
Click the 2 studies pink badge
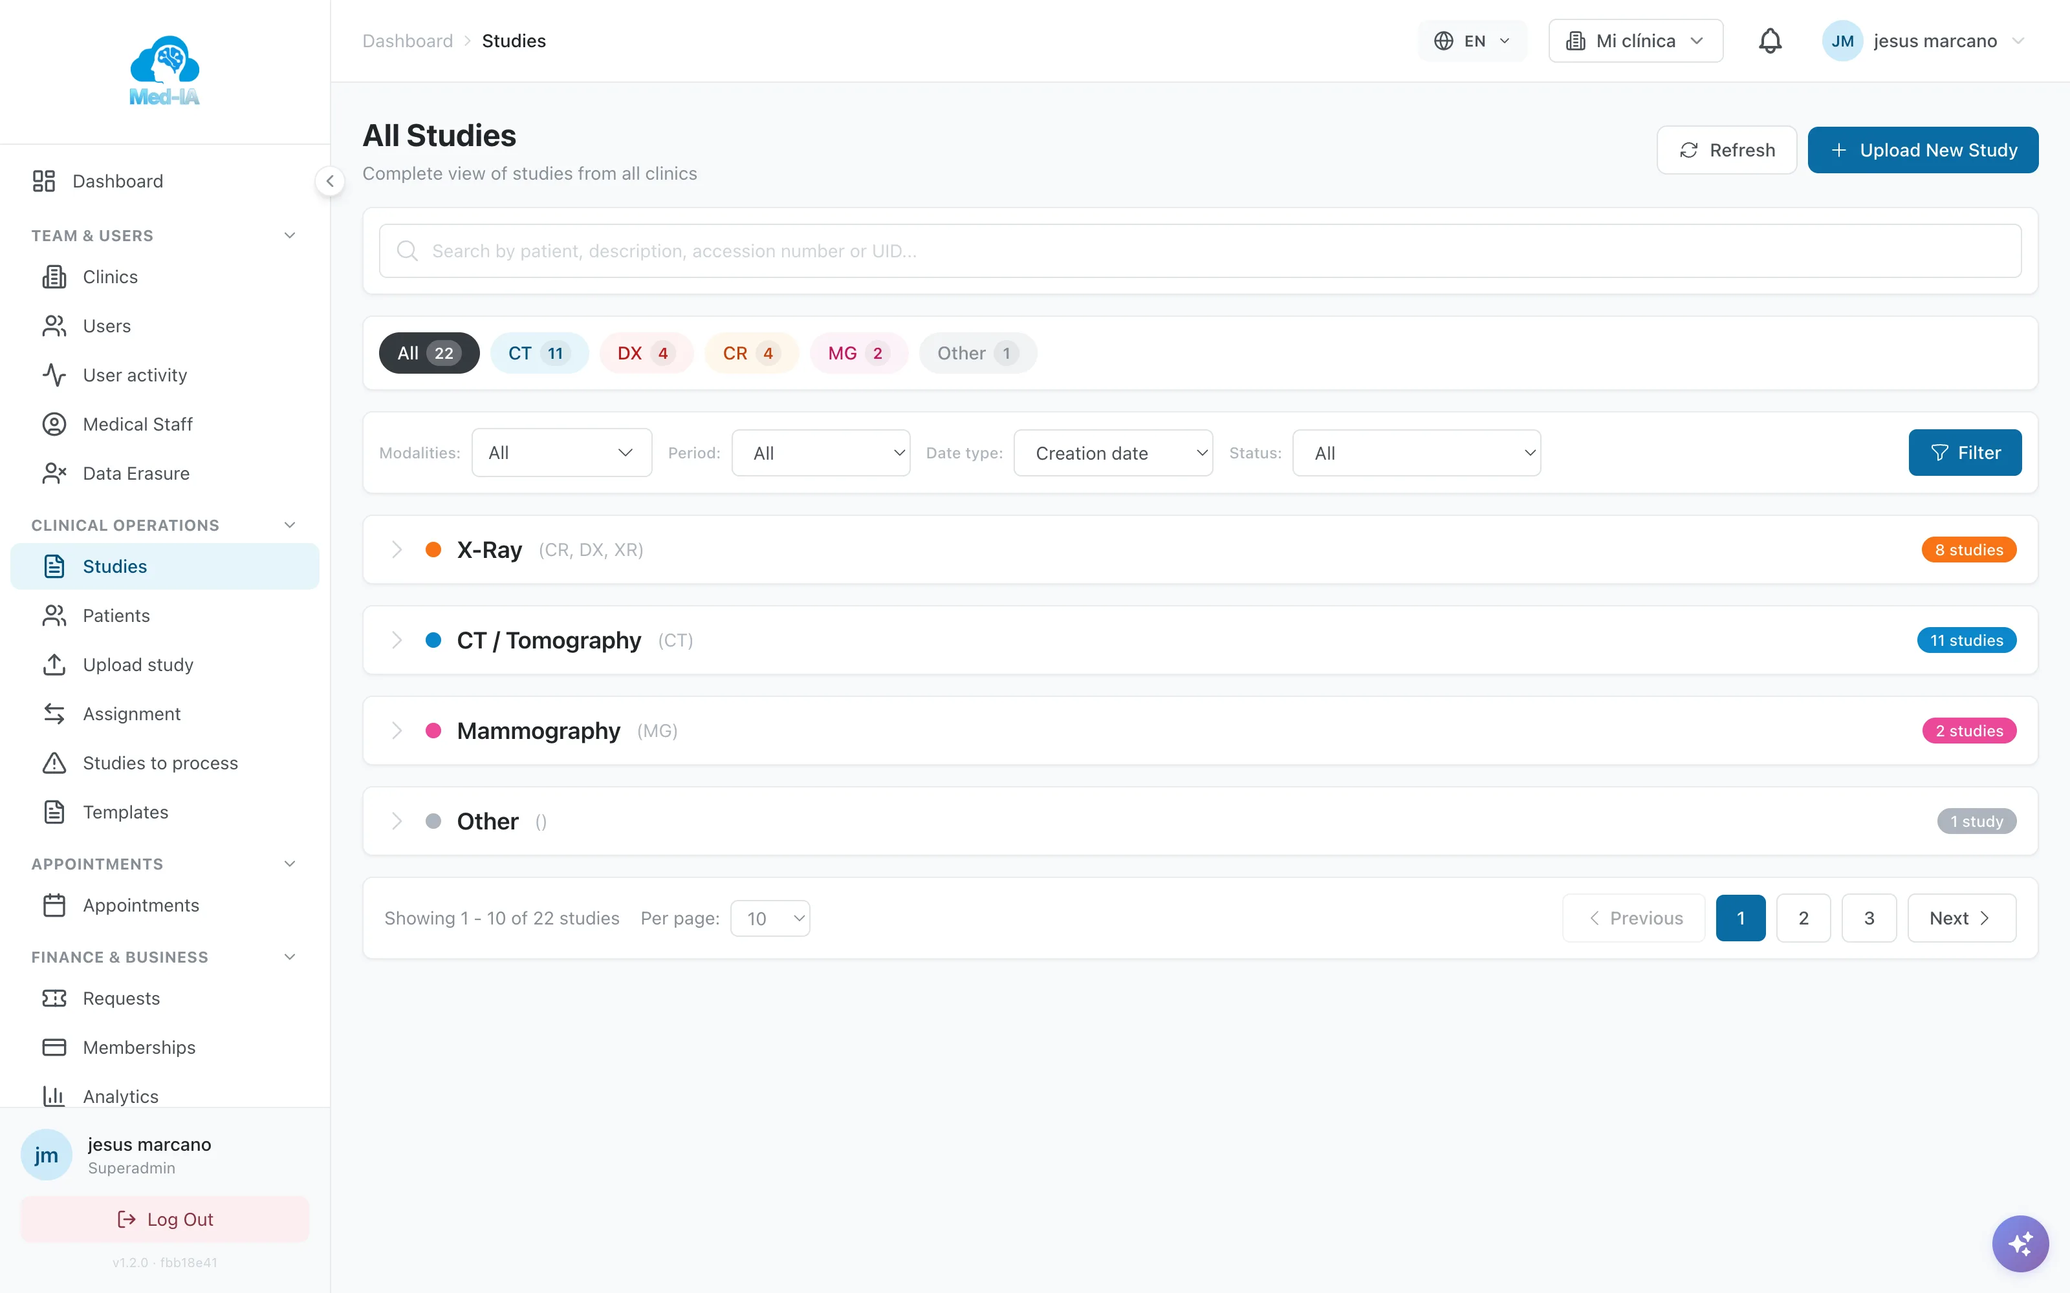tap(1969, 731)
